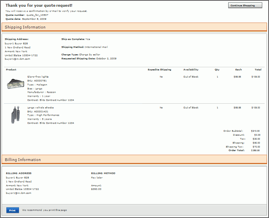Image resolution: width=269 pixels, height=218 pixels.
Task: Click the Billing Information section header
Action: click(x=134, y=159)
